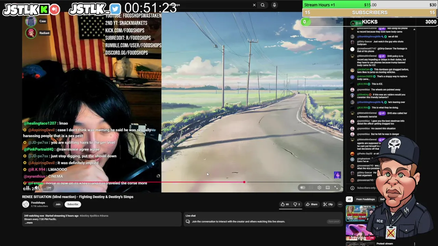Screen dimensions: 438x246
Task: Open Foodshops channel name link
Action: coord(38,203)
